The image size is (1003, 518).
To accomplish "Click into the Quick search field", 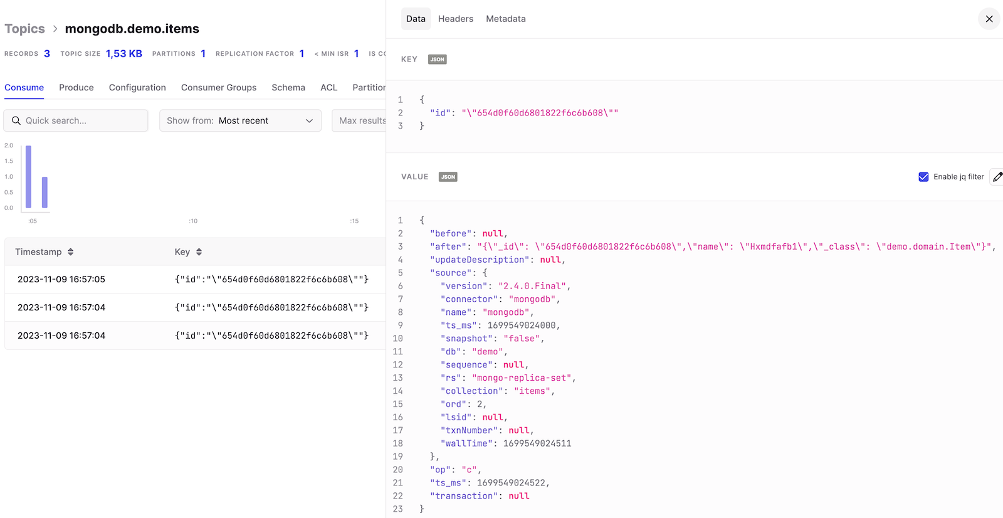I will pyautogui.click(x=76, y=120).
